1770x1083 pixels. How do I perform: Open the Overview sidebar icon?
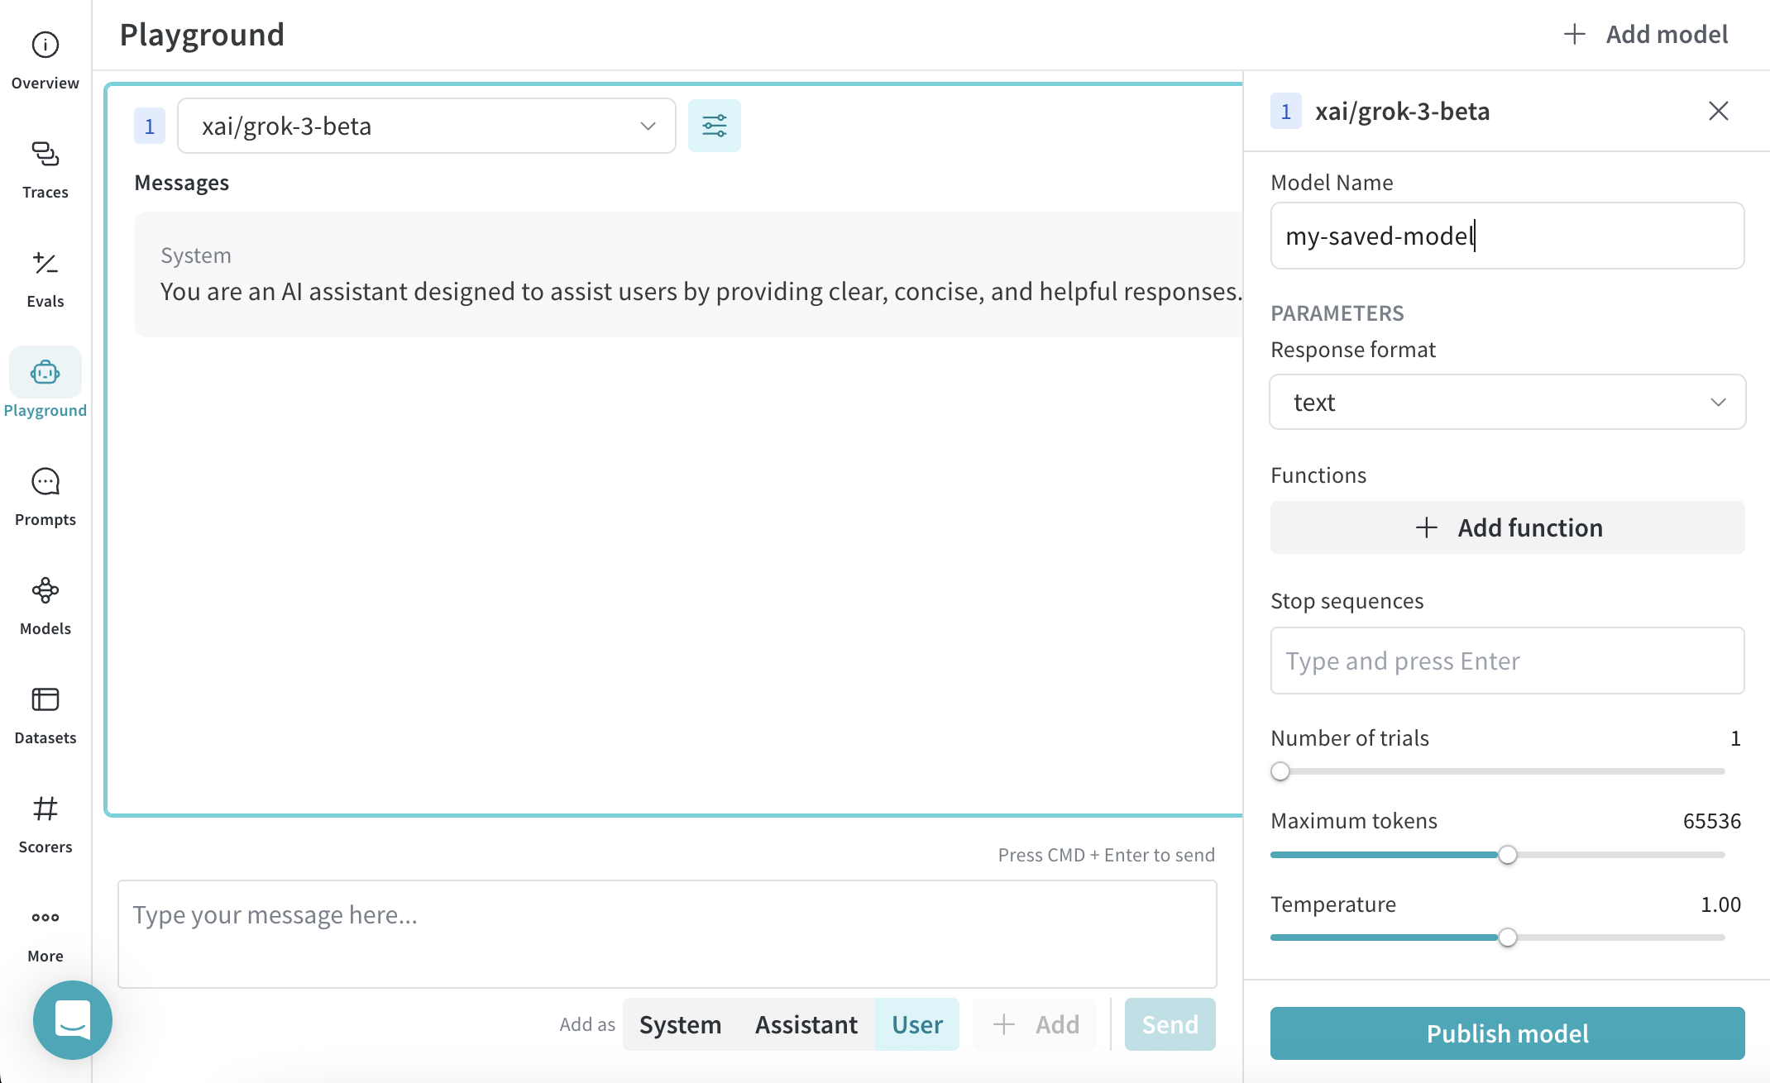45,45
